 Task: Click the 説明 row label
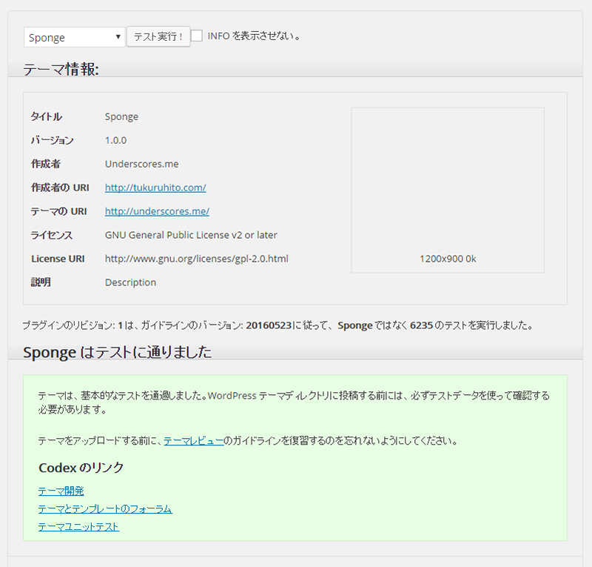point(41,282)
